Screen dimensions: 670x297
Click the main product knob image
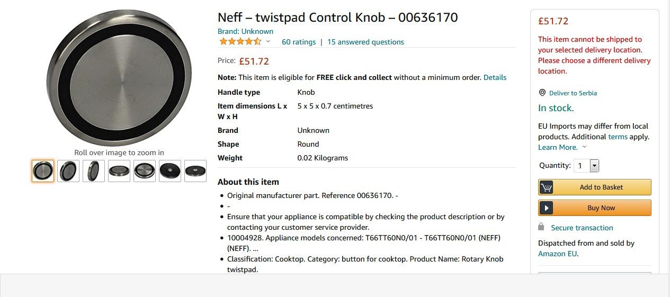pyautogui.click(x=119, y=78)
